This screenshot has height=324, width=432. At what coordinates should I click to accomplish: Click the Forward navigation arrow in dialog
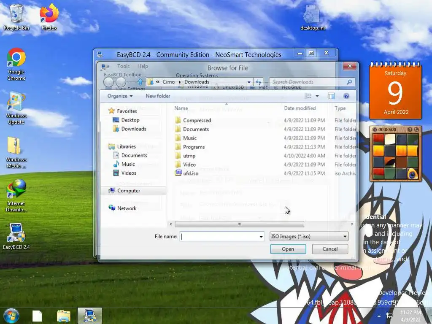[x=121, y=82]
